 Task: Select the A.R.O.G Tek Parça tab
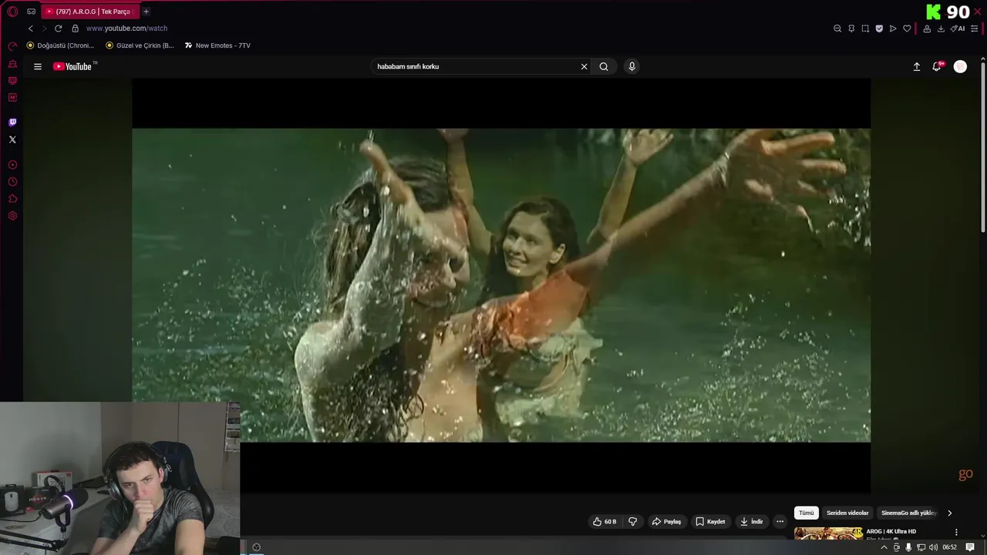coord(89,12)
